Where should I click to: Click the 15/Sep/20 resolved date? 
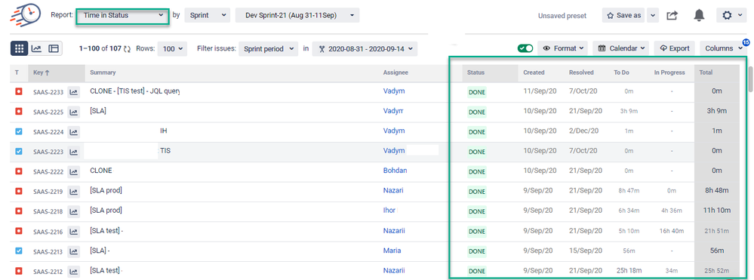pyautogui.click(x=585, y=250)
